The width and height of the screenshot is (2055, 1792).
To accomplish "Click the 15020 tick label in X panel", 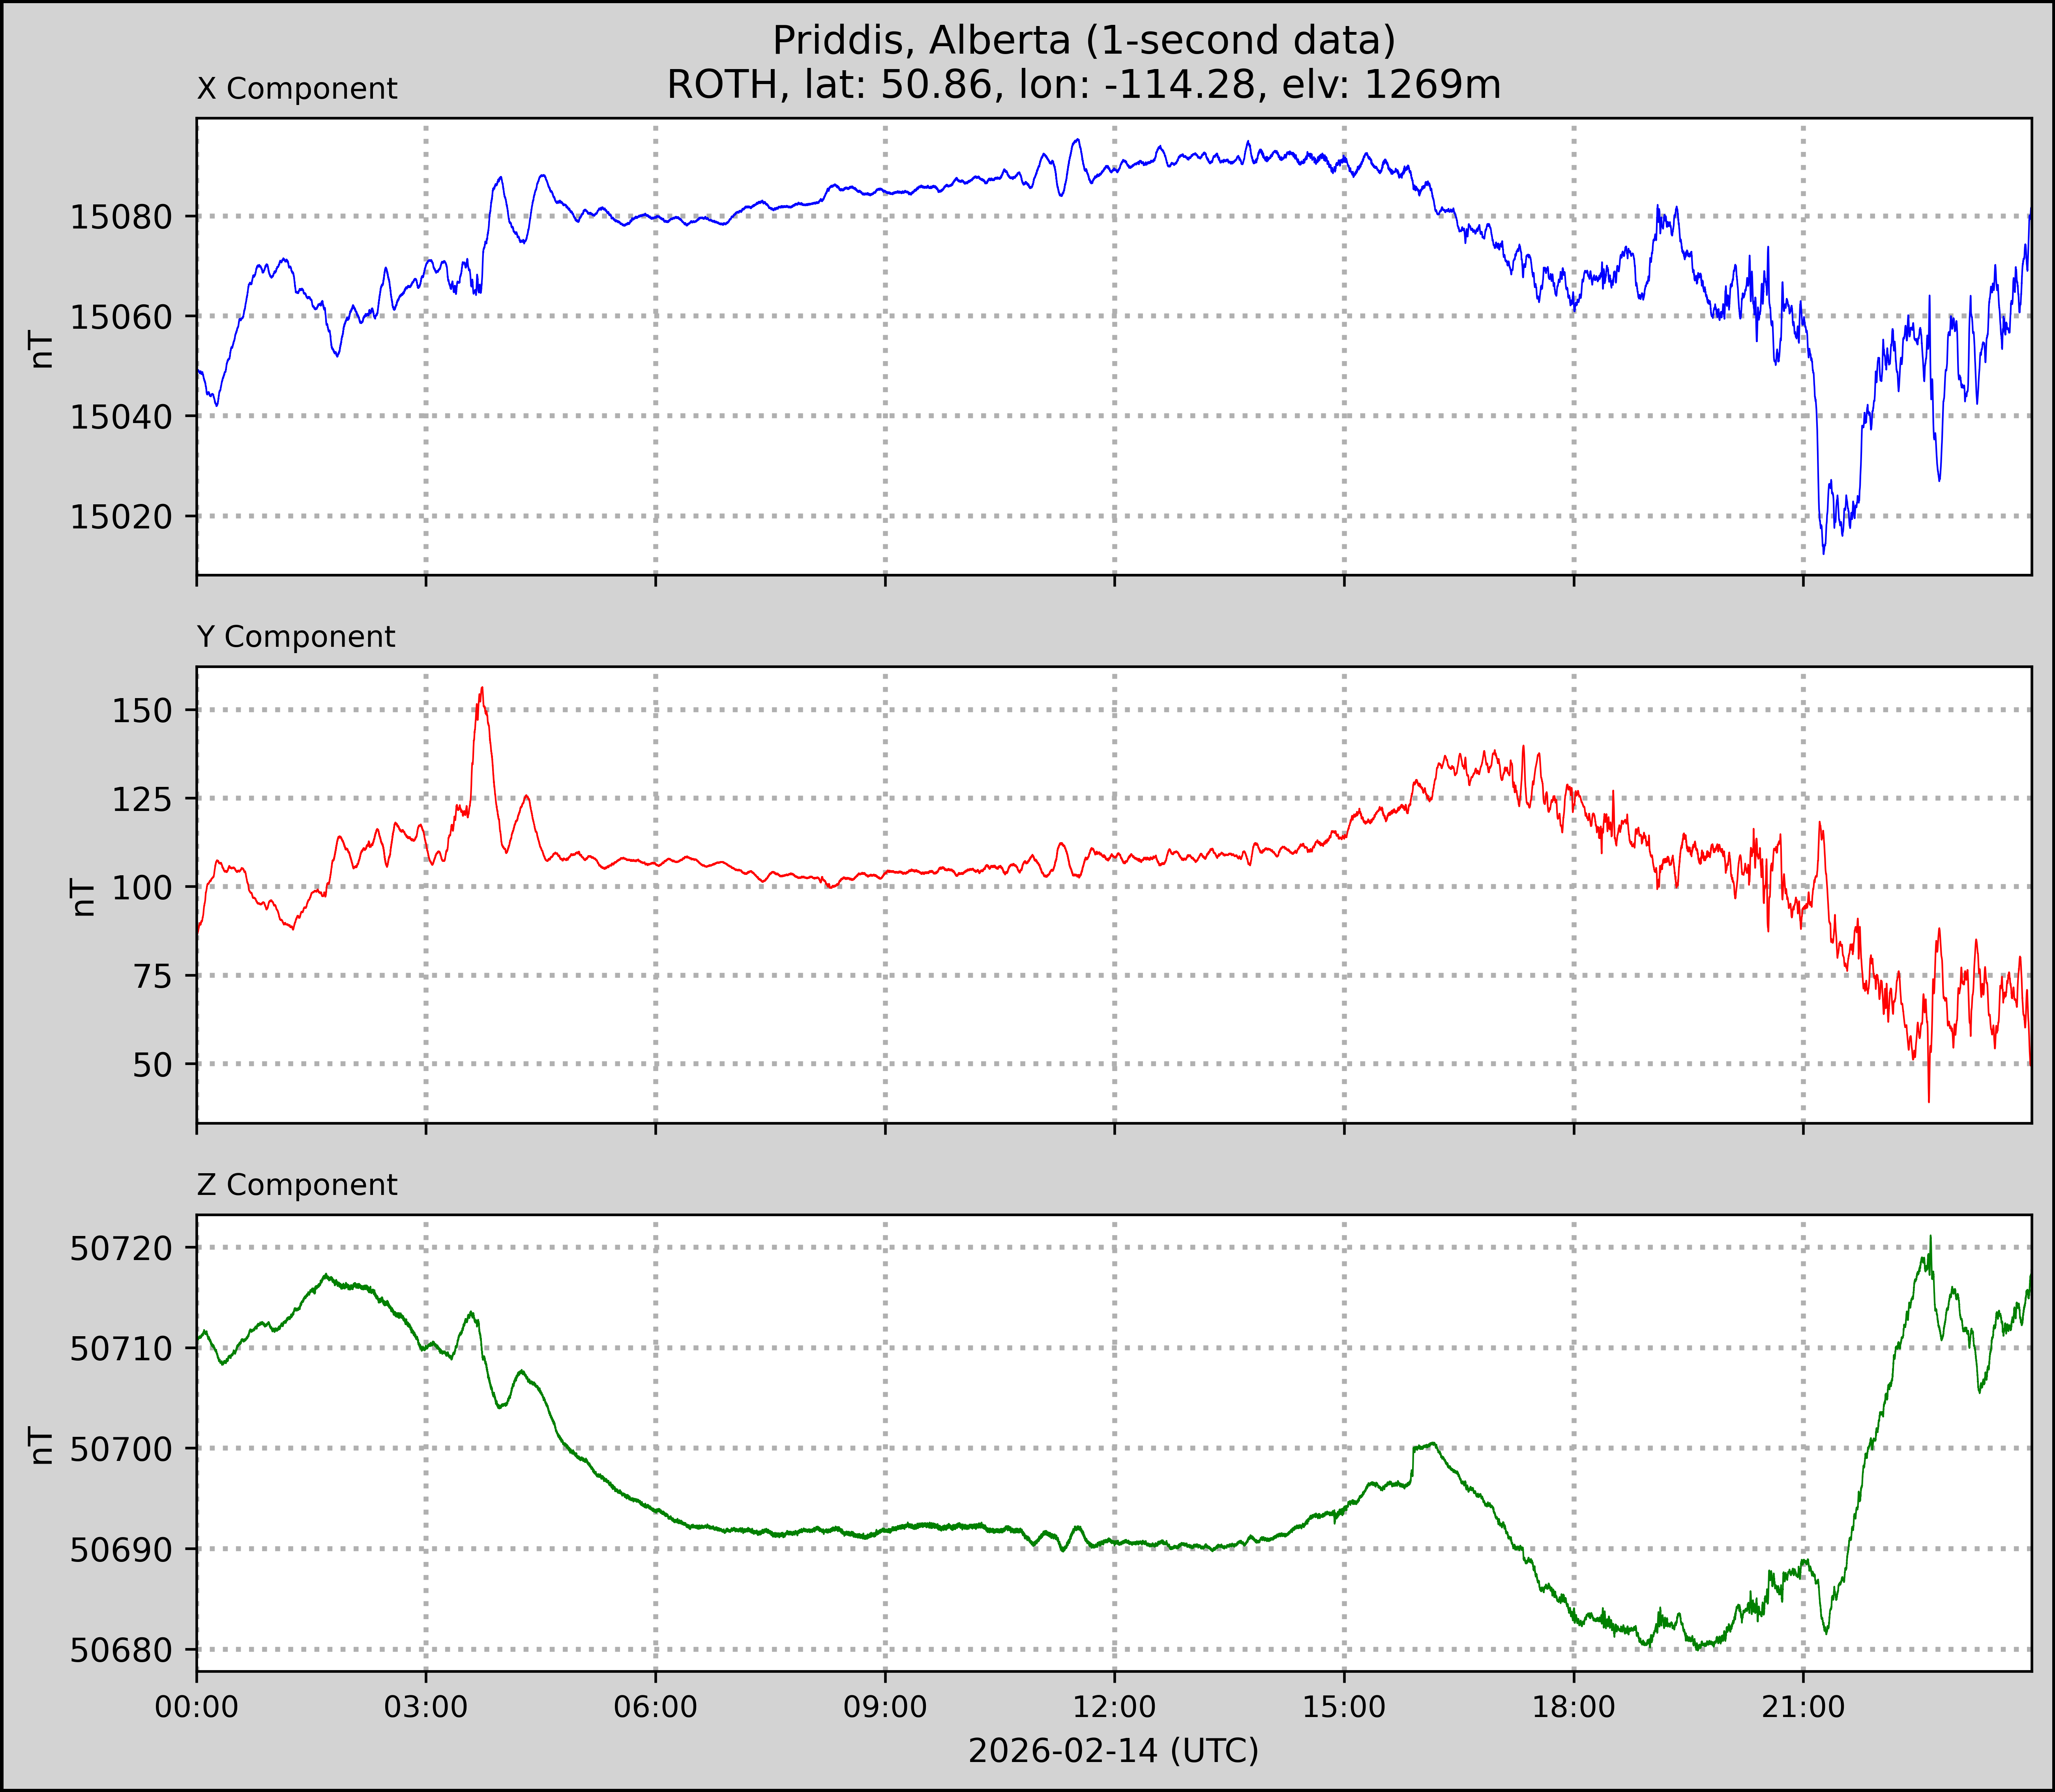I will click(x=121, y=517).
